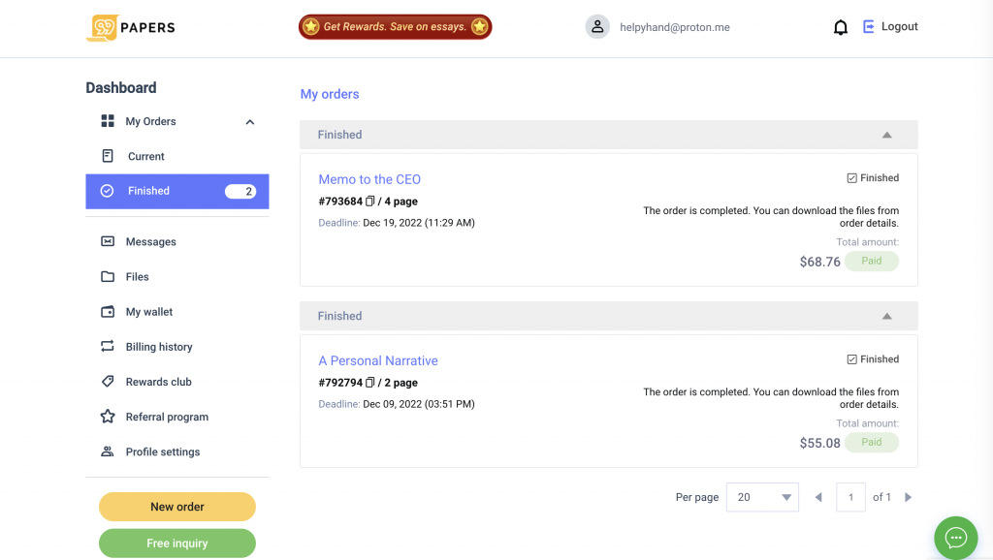Click the Logout door icon

(869, 27)
